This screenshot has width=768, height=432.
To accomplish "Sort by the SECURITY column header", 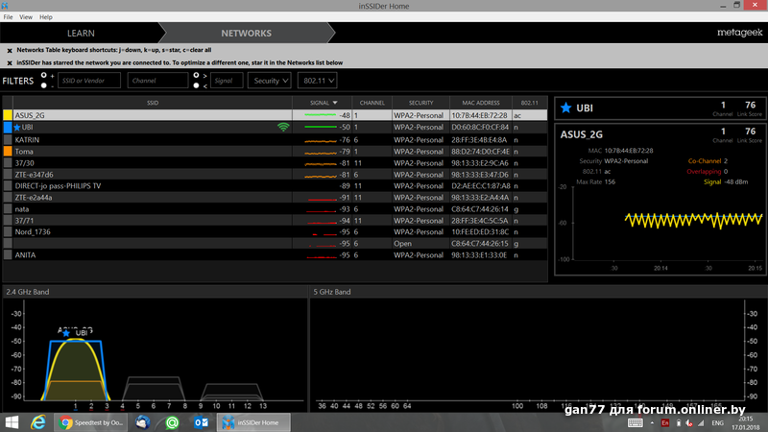I will [420, 103].
